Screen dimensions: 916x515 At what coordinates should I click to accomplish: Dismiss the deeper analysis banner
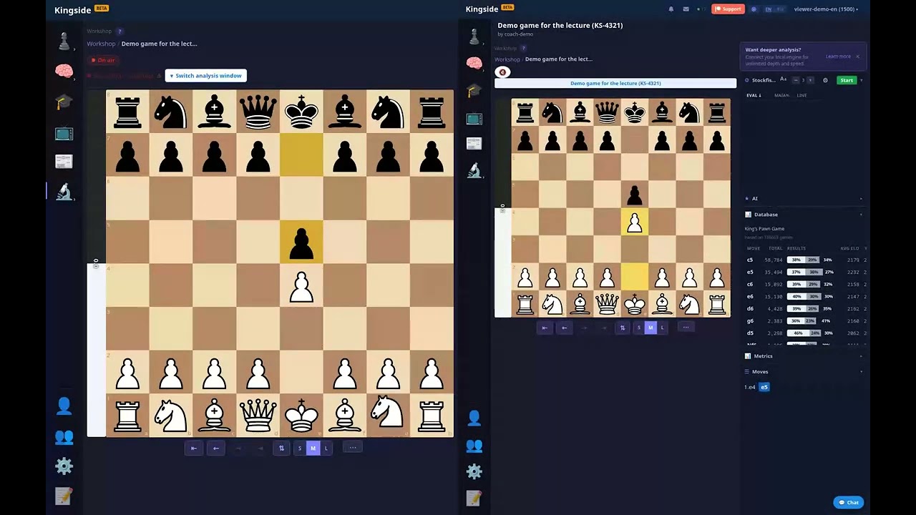[857, 57]
